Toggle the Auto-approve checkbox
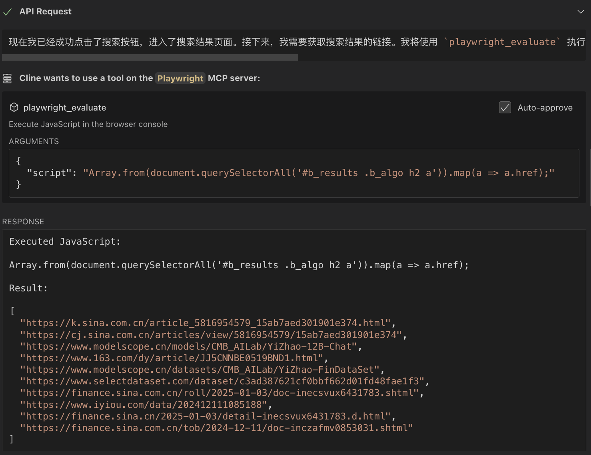Viewport: 591px width, 455px height. (505, 107)
